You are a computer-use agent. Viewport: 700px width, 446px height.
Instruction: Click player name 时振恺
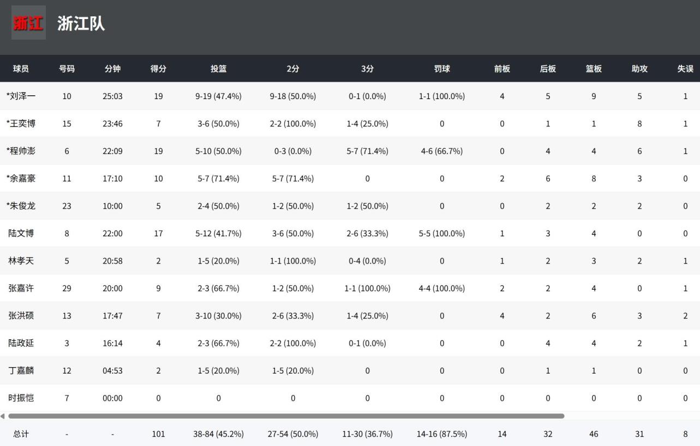coord(21,398)
